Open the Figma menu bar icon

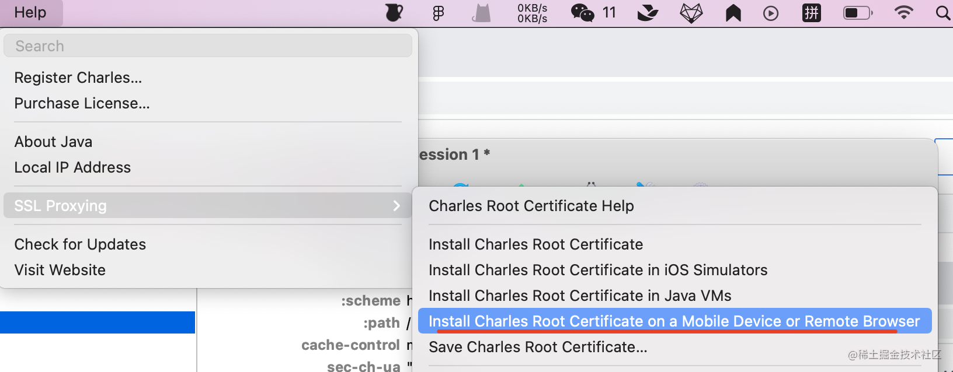click(x=438, y=13)
